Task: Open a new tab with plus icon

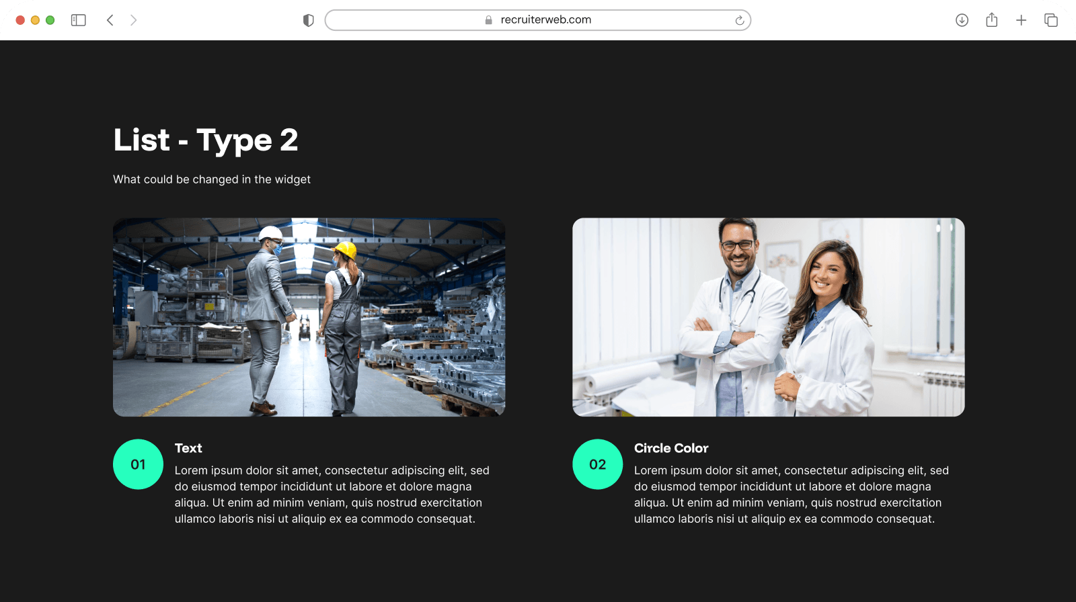Action: [x=1021, y=20]
